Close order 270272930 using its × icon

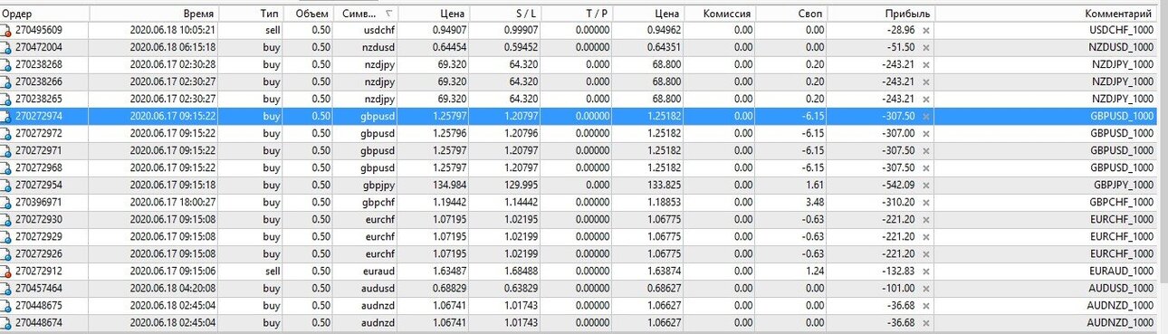(925, 219)
